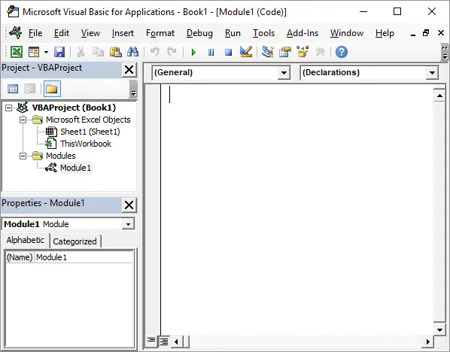Click the View Object icon in Project pane
This screenshot has height=352, width=450.
pyautogui.click(x=29, y=89)
